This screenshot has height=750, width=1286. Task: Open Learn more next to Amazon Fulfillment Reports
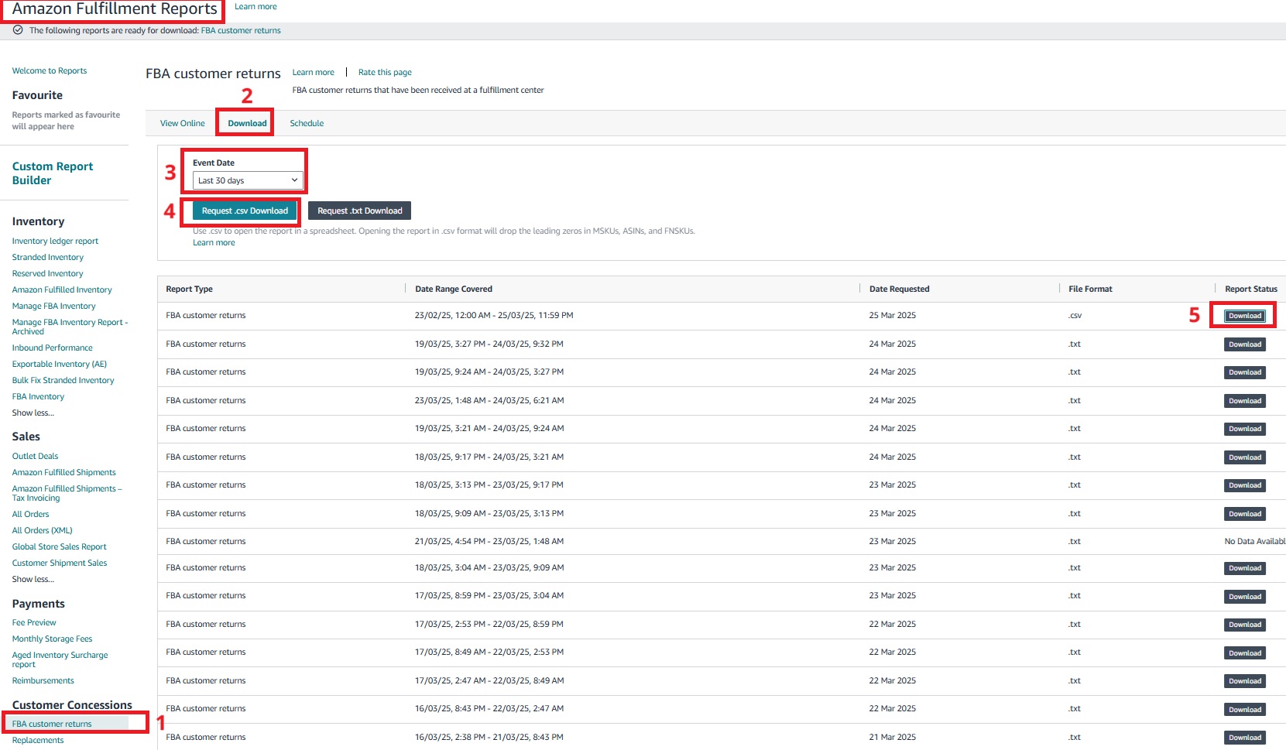pos(255,6)
